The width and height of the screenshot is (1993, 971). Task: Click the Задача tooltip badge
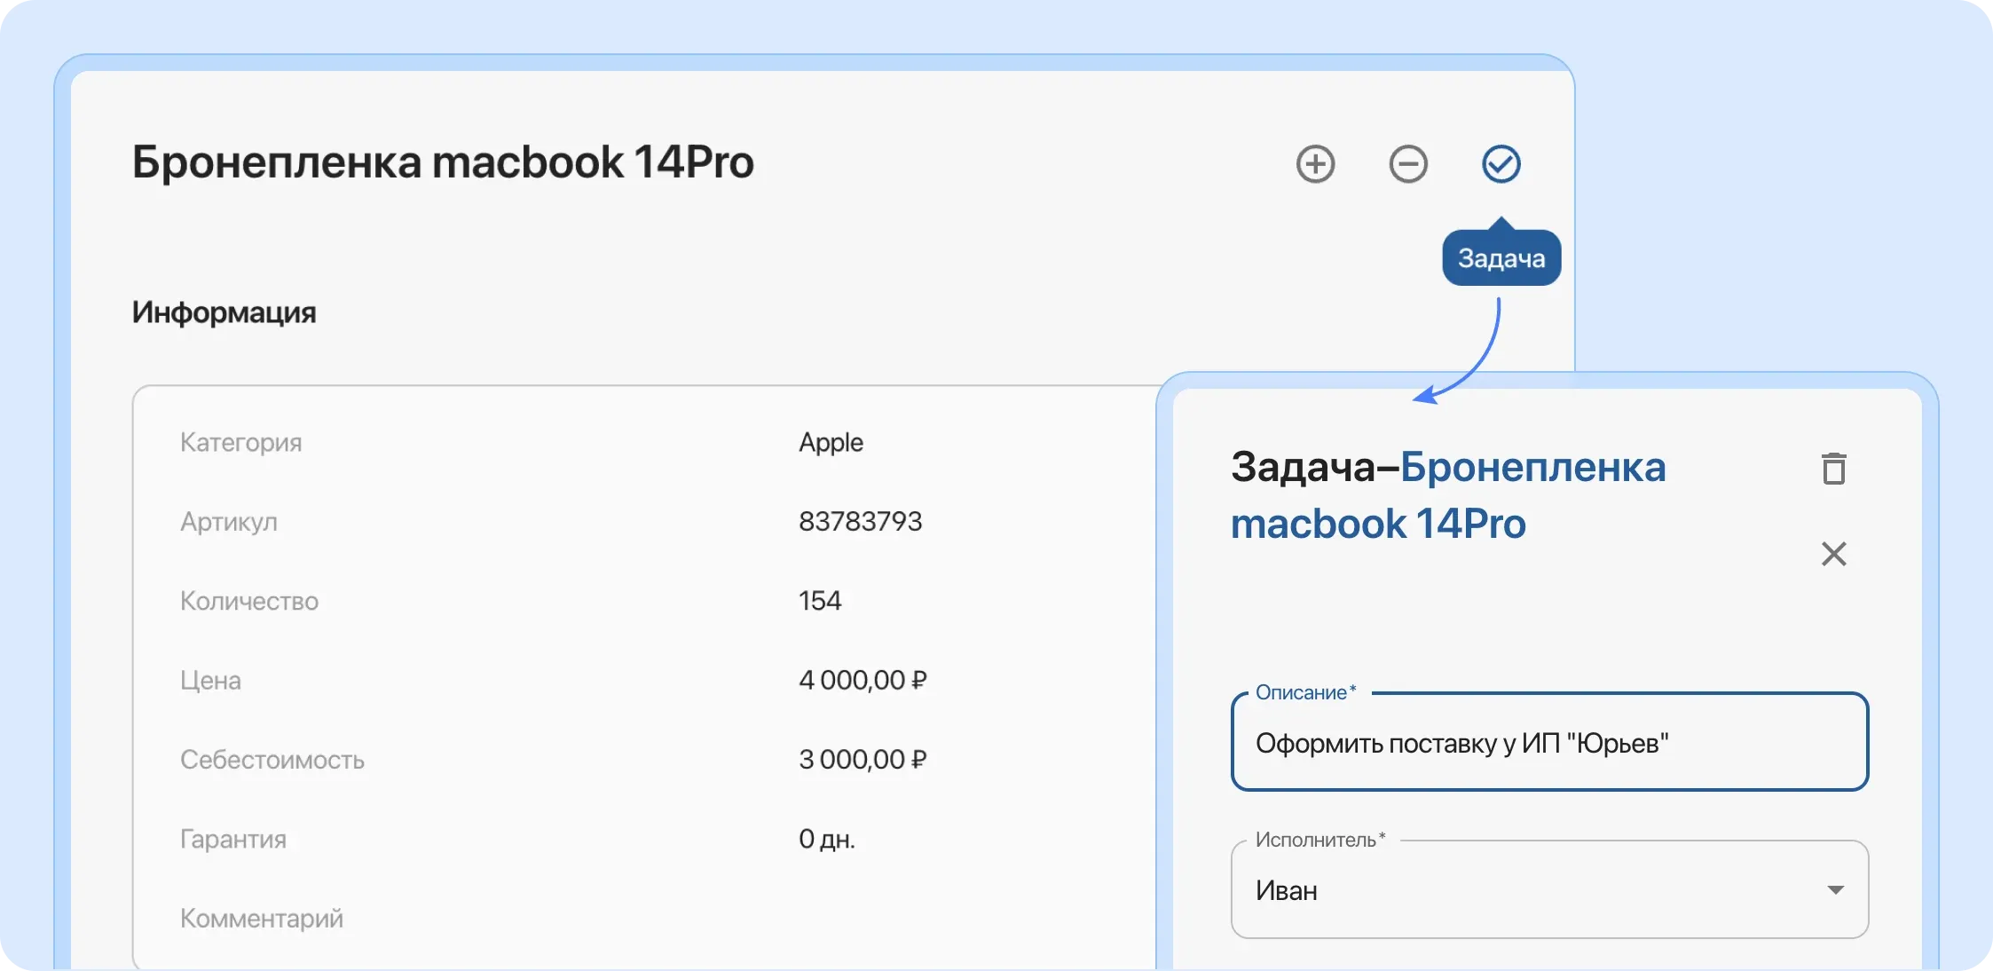[1500, 256]
